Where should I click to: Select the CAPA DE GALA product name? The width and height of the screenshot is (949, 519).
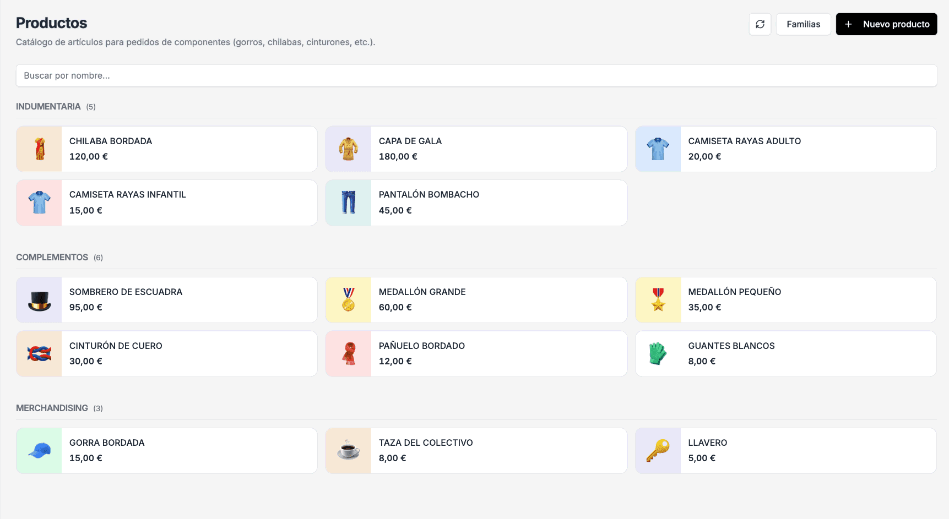coord(410,141)
